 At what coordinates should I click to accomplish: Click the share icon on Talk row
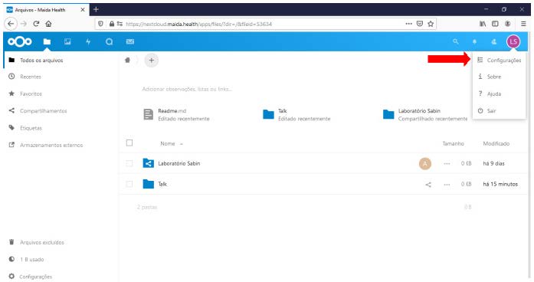tap(428, 184)
